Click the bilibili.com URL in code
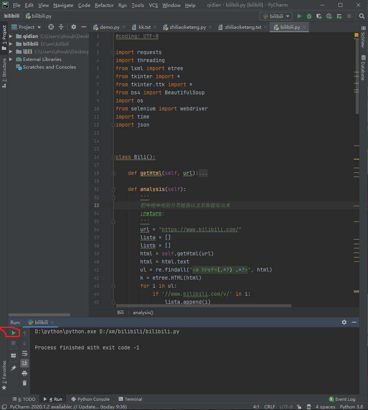 [x=200, y=230]
